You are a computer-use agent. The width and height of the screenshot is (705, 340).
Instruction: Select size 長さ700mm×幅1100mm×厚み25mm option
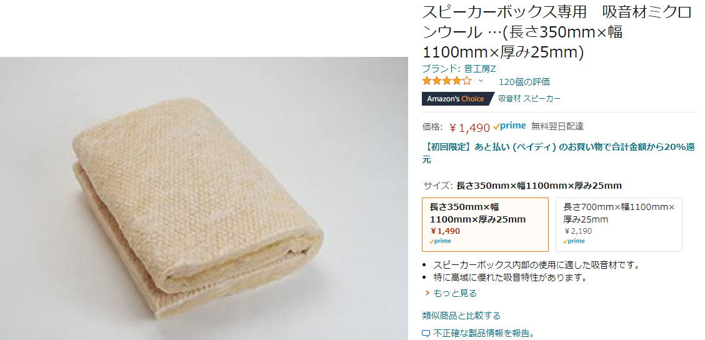tap(619, 224)
